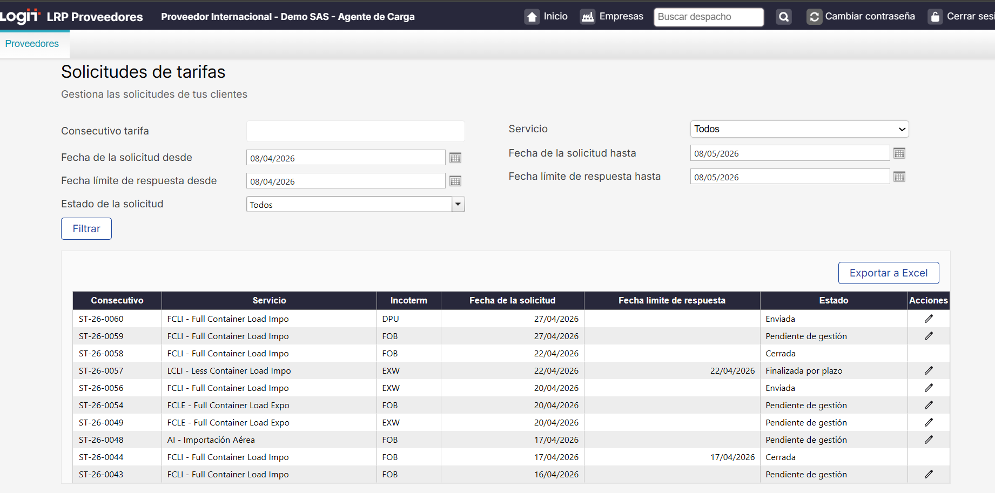Edit request ST-26-0054 with pencil icon
Image resolution: width=995 pixels, height=493 pixels.
pyautogui.click(x=929, y=405)
